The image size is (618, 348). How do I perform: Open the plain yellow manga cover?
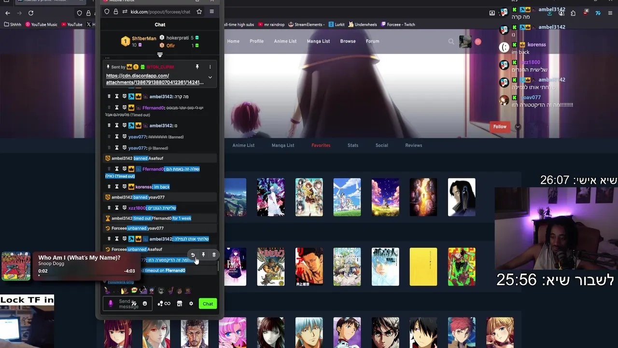tap(423, 267)
